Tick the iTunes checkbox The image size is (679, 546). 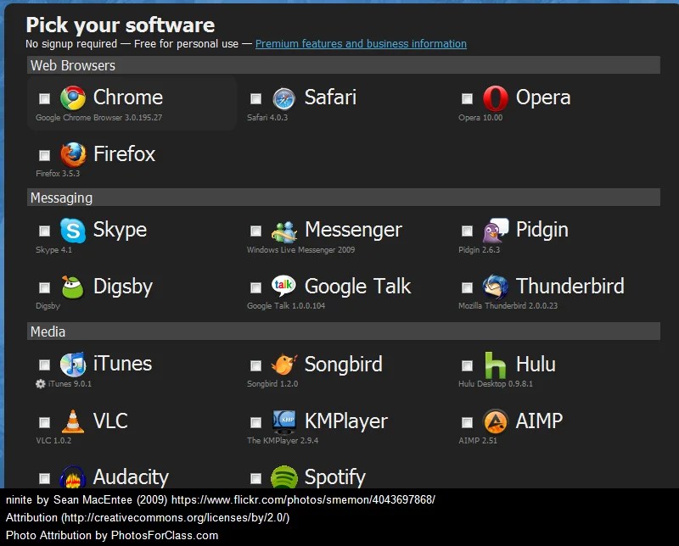pos(45,365)
